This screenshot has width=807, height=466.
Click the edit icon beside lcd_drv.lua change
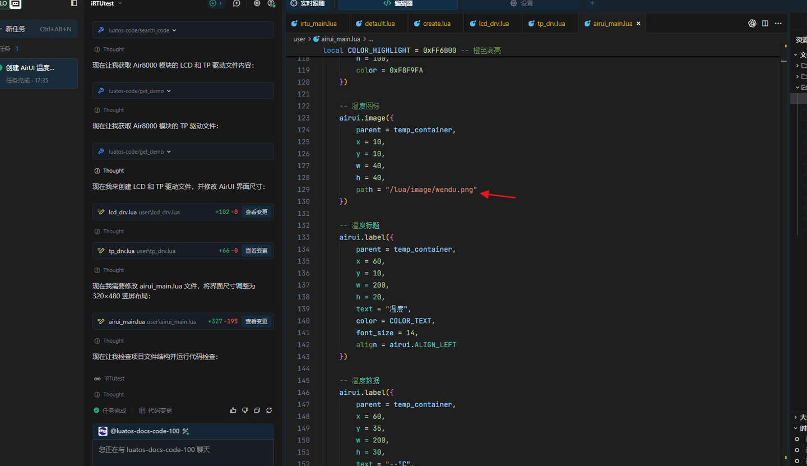[x=101, y=212]
